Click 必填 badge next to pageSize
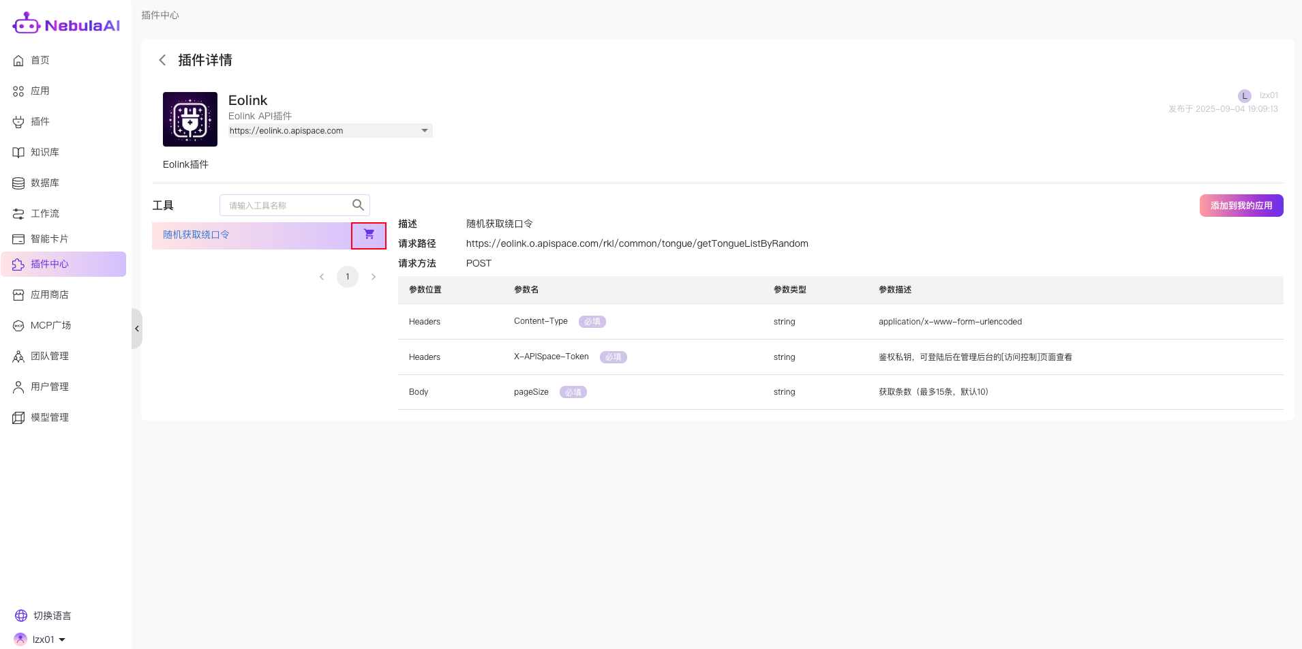Screen dimensions: 1302x649 pos(573,393)
